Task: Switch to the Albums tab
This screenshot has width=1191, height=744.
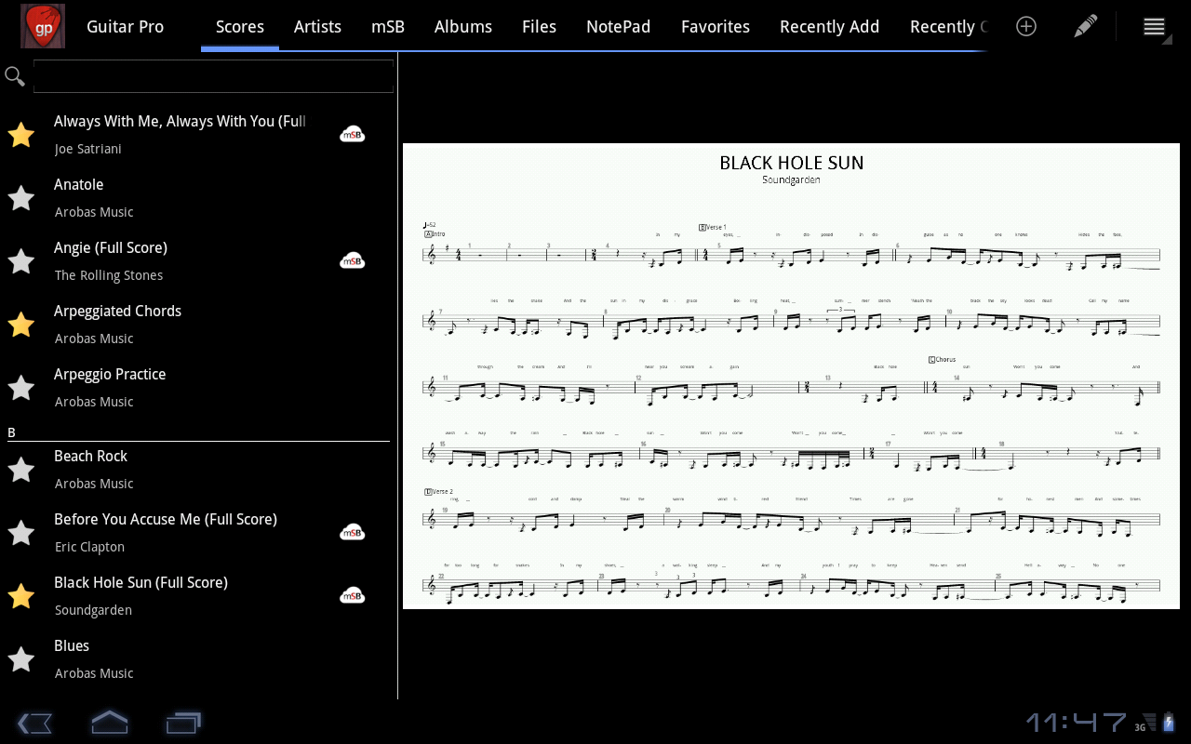Action: 463,26
